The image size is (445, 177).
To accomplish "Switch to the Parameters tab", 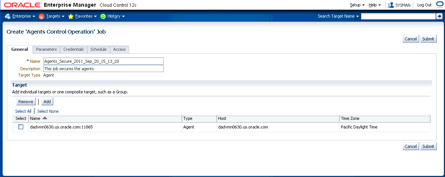I will [x=46, y=50].
